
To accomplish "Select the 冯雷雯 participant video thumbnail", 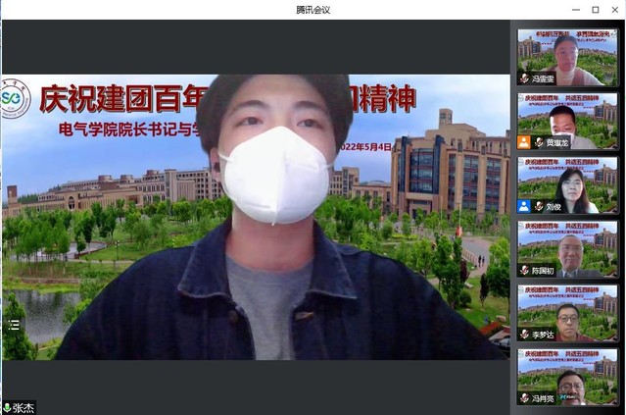I will [568, 54].
